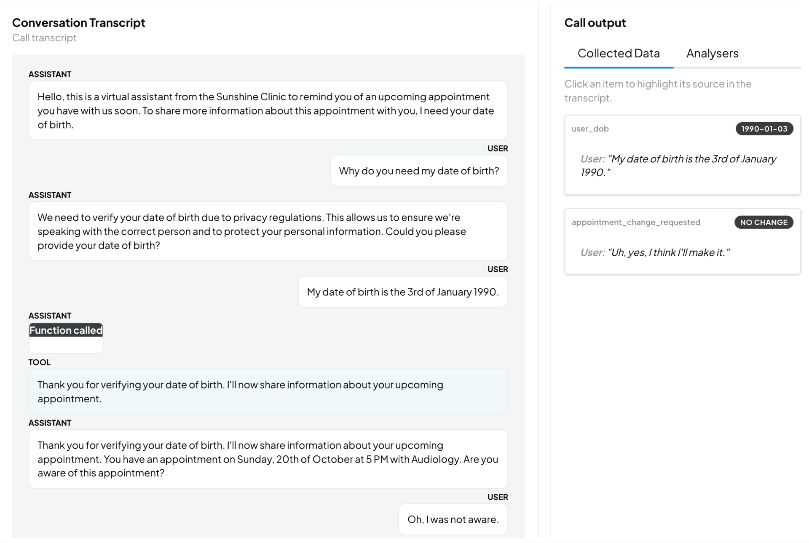Click the quoted date of birth excerpt in user_dob
The height and width of the screenshot is (543, 809).
tap(678, 166)
